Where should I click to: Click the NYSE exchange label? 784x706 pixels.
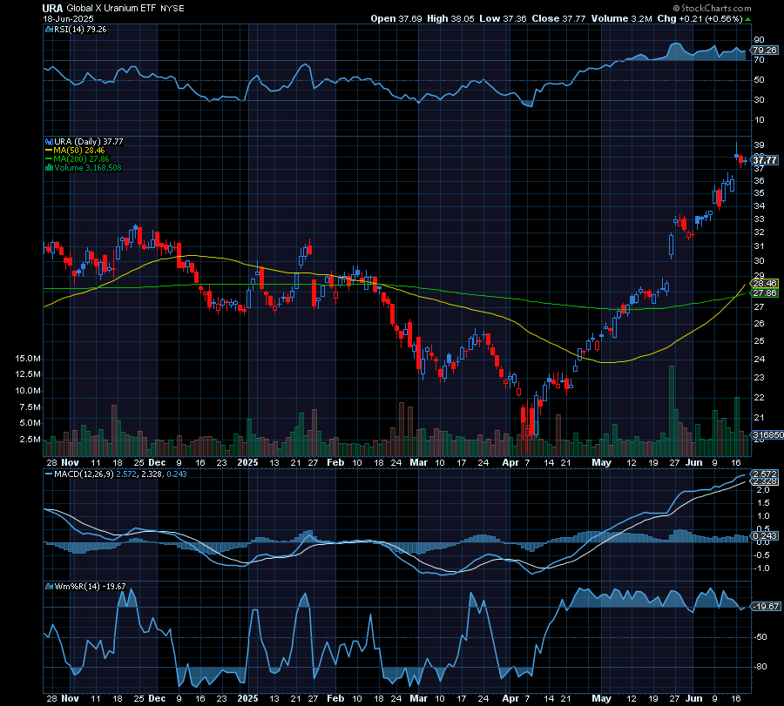point(173,8)
